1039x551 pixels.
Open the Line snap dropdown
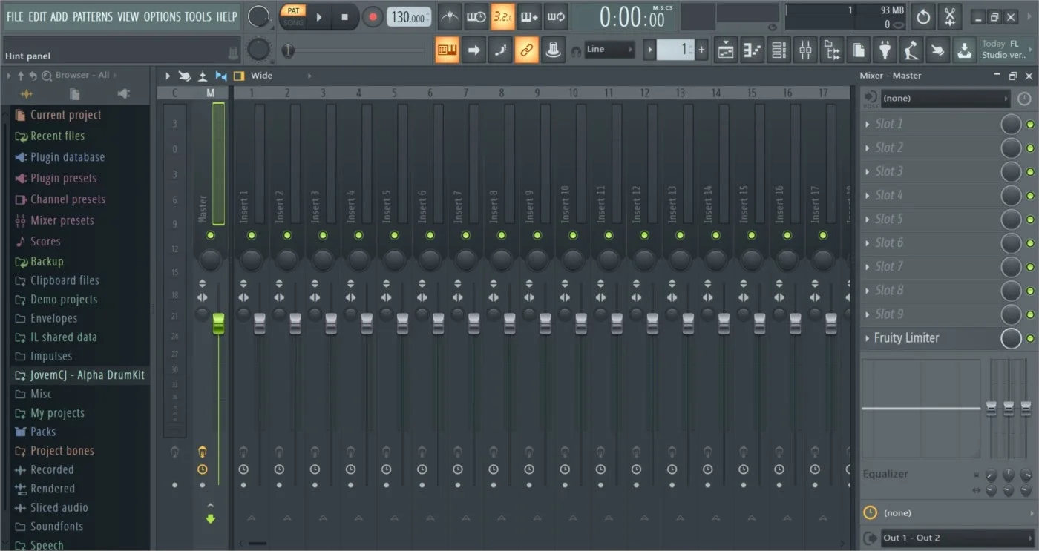pyautogui.click(x=609, y=50)
